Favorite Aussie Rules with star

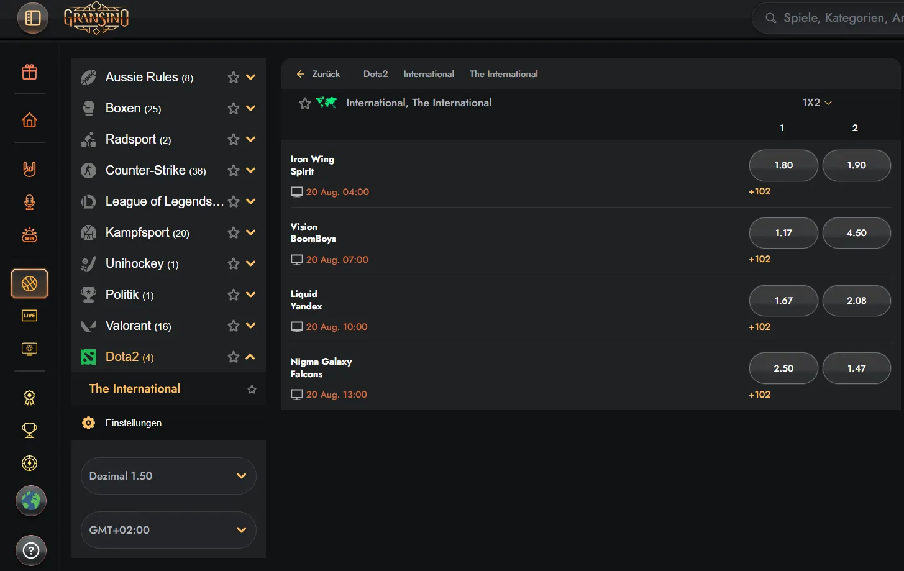pyautogui.click(x=234, y=77)
